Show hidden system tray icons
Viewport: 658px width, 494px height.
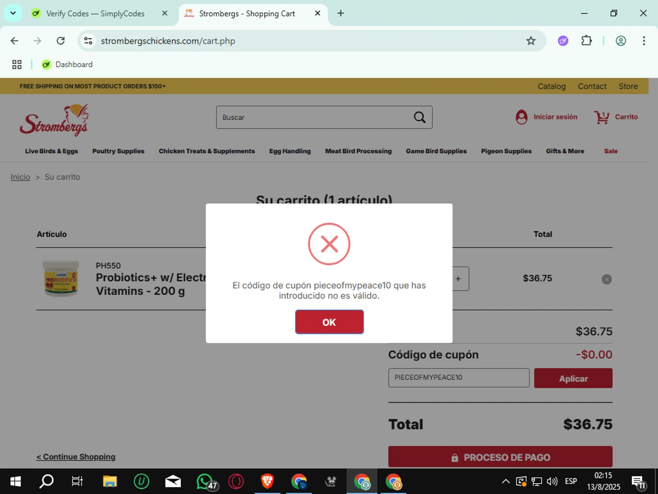point(505,481)
